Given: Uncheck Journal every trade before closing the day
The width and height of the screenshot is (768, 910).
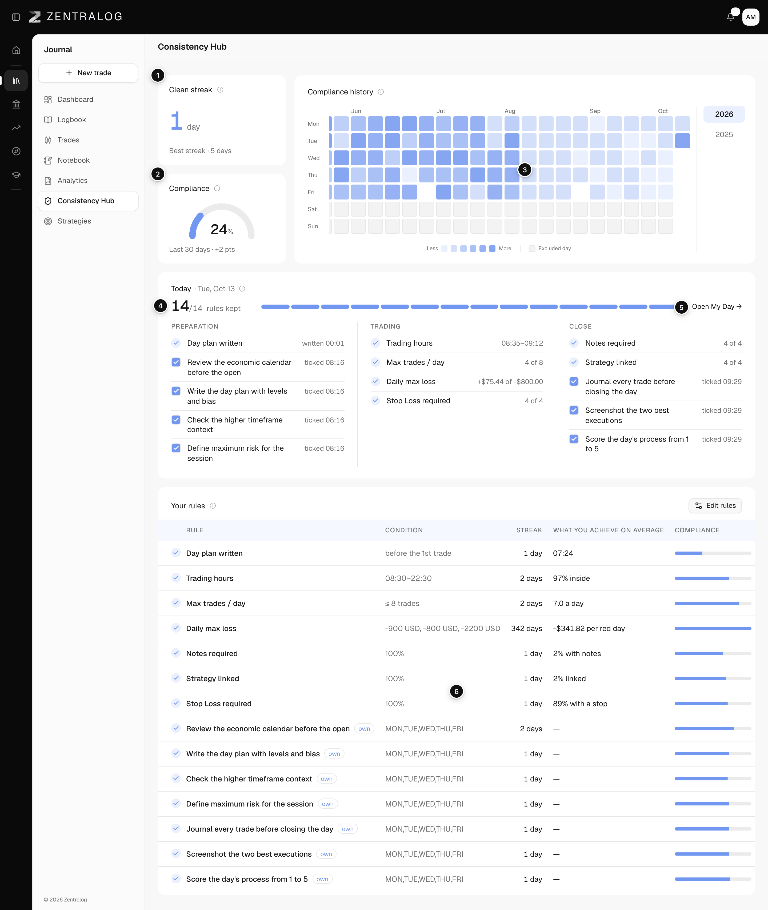Looking at the screenshot, I should [x=574, y=381].
